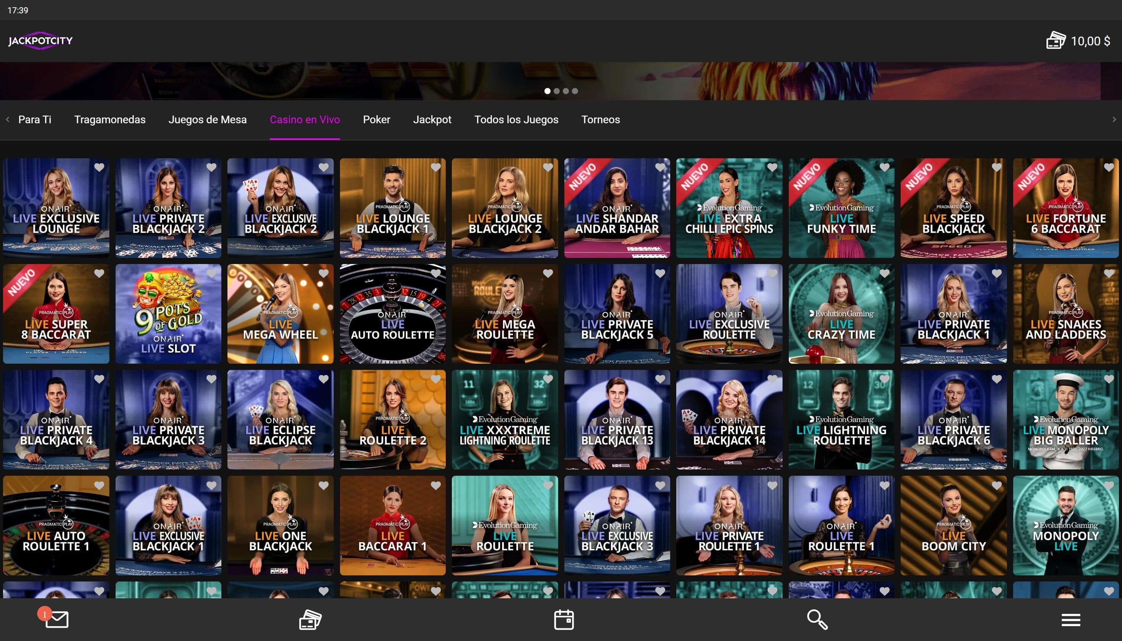Open the search magnifier icon
Viewport: 1122px width, 641px height.
coord(817,619)
